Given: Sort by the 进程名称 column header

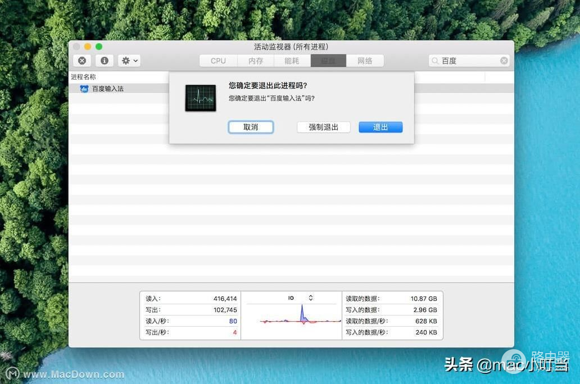Looking at the screenshot, I should (x=84, y=77).
